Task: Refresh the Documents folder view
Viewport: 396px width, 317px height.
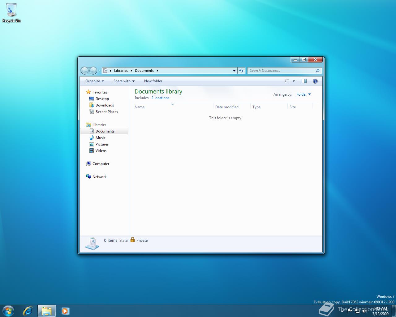Action: (x=242, y=71)
